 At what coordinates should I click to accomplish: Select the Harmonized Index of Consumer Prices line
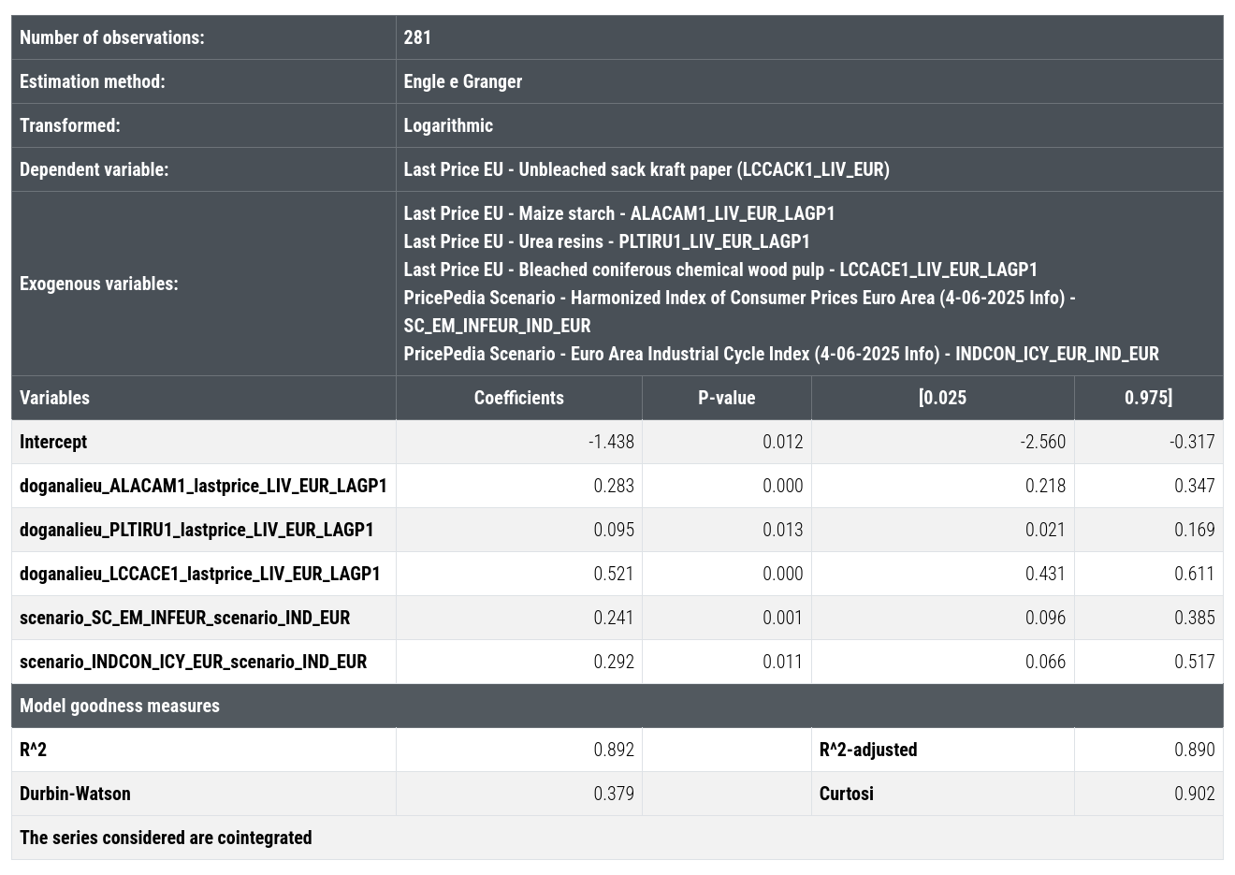tap(739, 312)
